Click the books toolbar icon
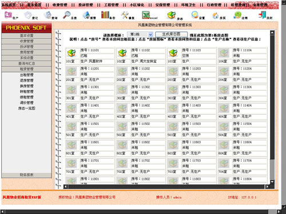 (105, 15)
